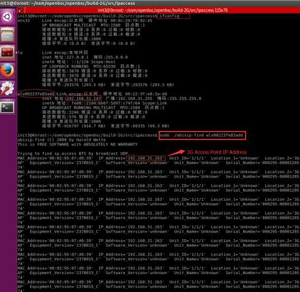This screenshot has width=300, height=292.
Task: Click the UP LOOPBACK RUNNING line
Action: 91,67
